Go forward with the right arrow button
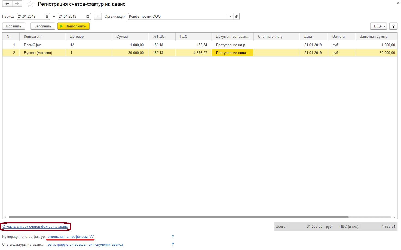This screenshot has height=250, width=401. click(17, 4)
